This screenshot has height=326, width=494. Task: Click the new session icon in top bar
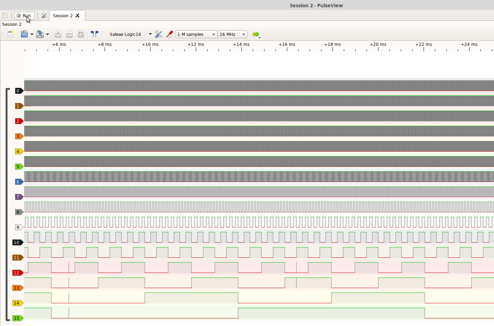coord(5,16)
